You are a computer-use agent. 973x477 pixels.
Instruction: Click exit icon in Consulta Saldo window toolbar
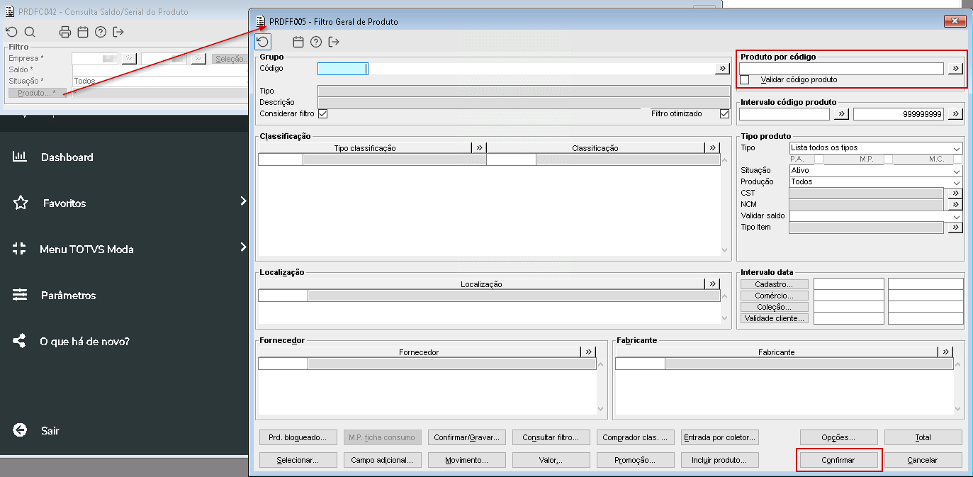[118, 32]
